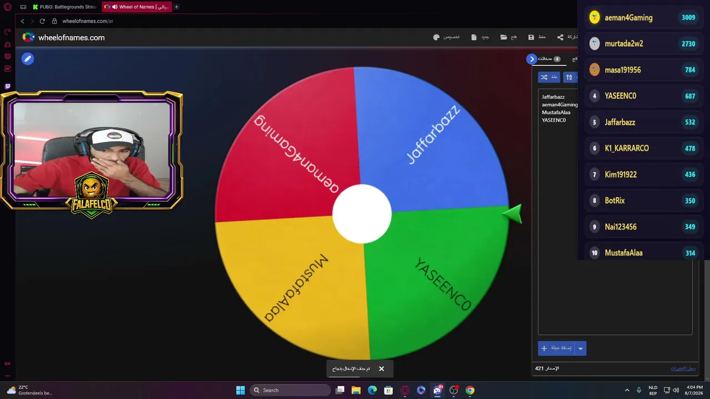Click the aeman4Gaming entry in the list
710x399 pixels.
pyautogui.click(x=560, y=105)
